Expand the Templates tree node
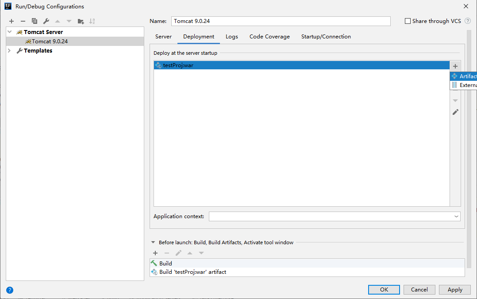Screen dimensions: 477x299 (x=9, y=50)
